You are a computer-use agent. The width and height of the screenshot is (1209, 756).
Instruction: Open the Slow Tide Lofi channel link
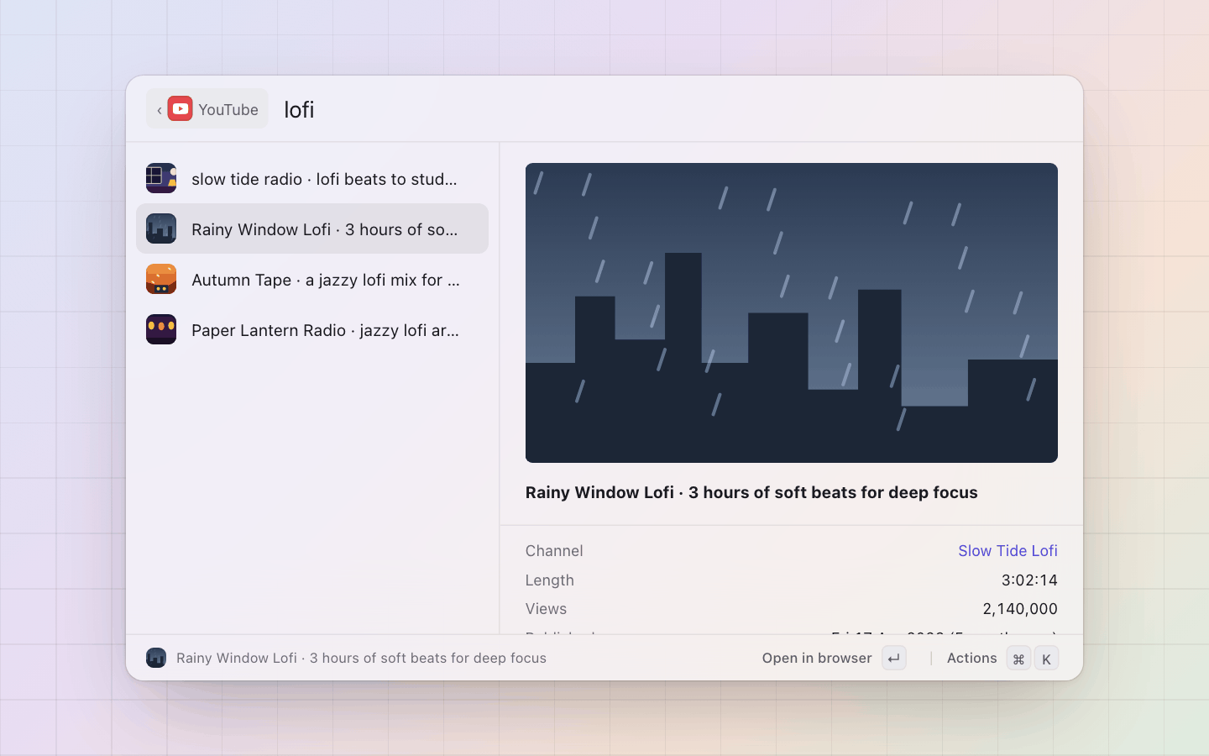coord(1007,550)
